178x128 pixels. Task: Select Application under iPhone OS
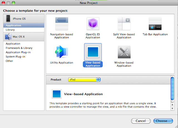point(24,25)
